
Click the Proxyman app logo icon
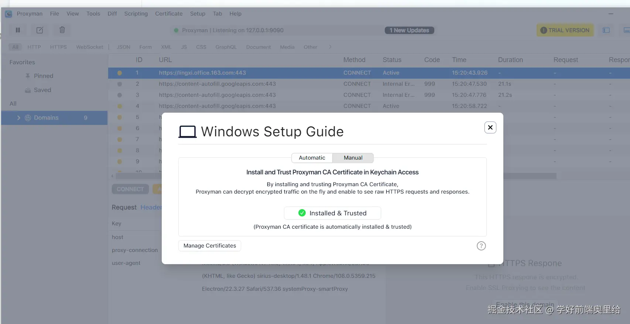tap(8, 14)
